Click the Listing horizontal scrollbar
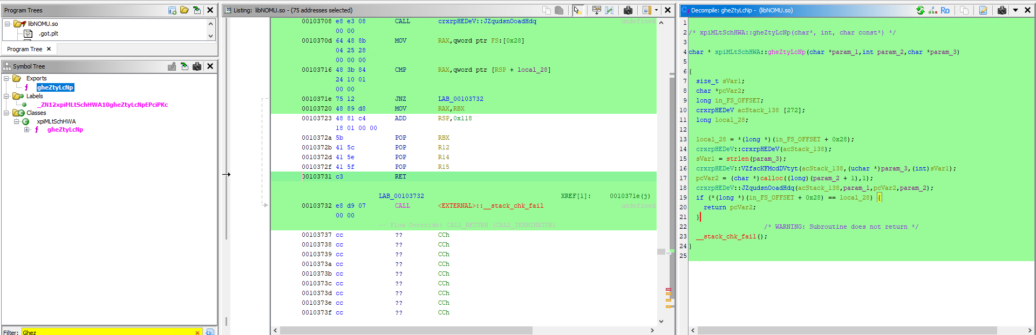 pyautogui.click(x=406, y=330)
